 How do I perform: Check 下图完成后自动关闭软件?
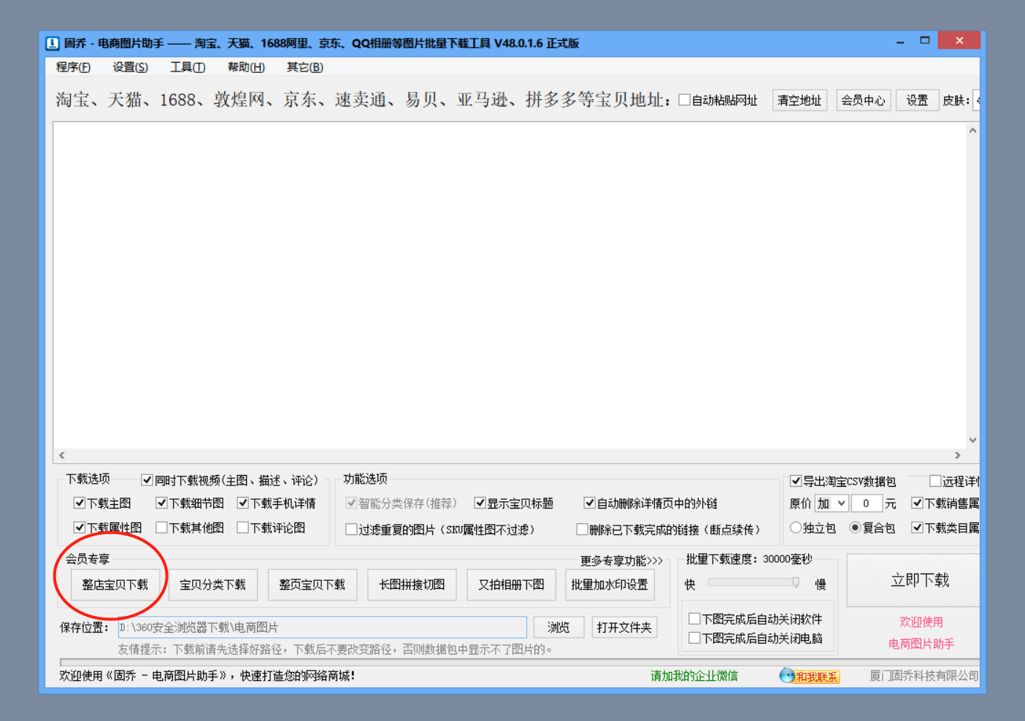tap(694, 617)
